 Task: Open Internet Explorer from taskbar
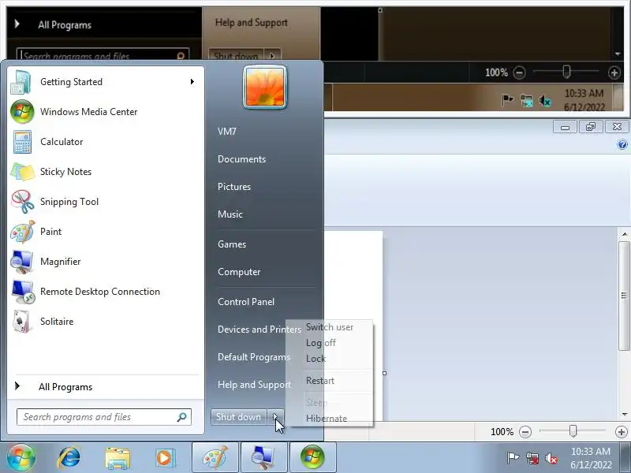(69, 457)
